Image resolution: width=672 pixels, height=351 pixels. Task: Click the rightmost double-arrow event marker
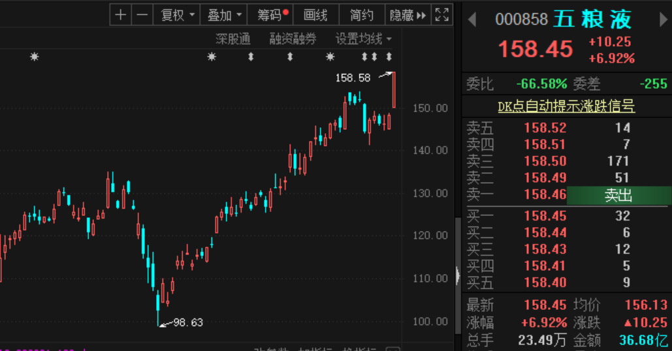pos(389,57)
